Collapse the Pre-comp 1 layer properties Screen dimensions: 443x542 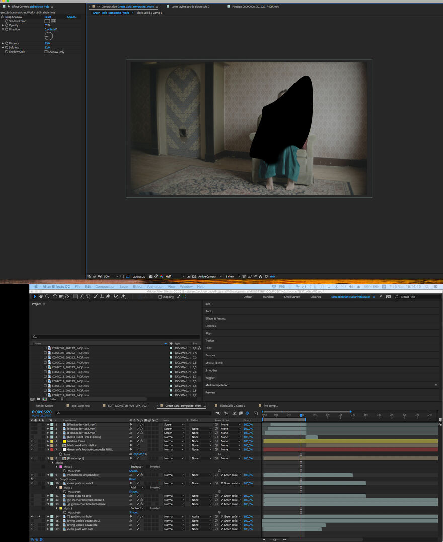[x=49, y=458]
